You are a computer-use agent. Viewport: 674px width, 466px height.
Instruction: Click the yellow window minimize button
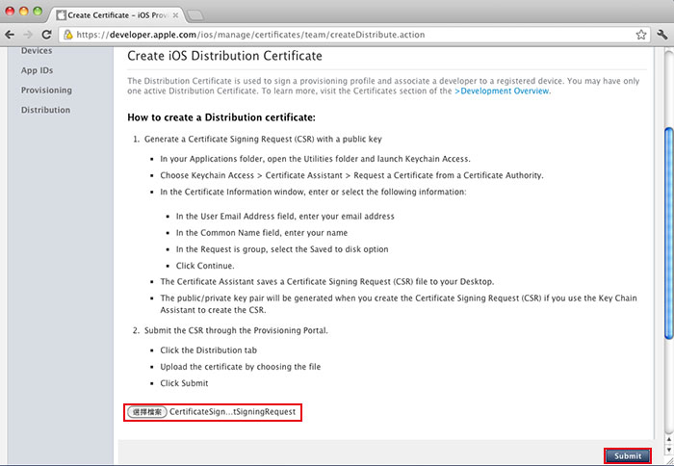(24, 12)
